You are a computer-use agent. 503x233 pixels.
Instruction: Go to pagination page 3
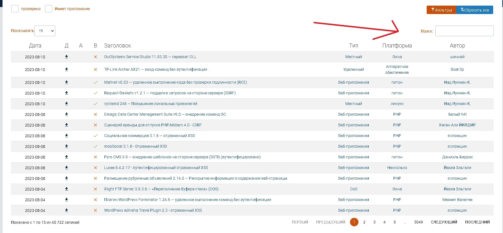tap(374, 222)
